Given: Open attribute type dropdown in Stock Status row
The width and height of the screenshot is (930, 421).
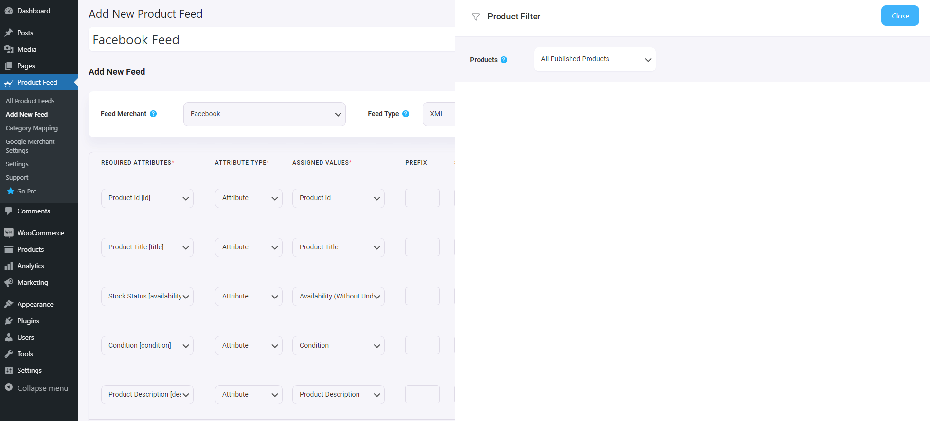Looking at the screenshot, I should click(x=249, y=297).
